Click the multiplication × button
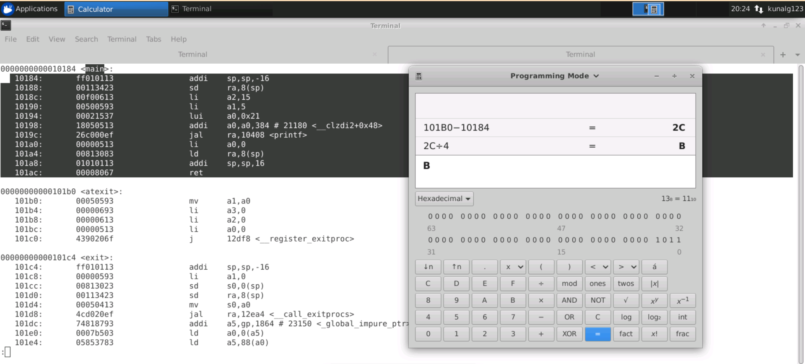805x364 pixels. [541, 300]
